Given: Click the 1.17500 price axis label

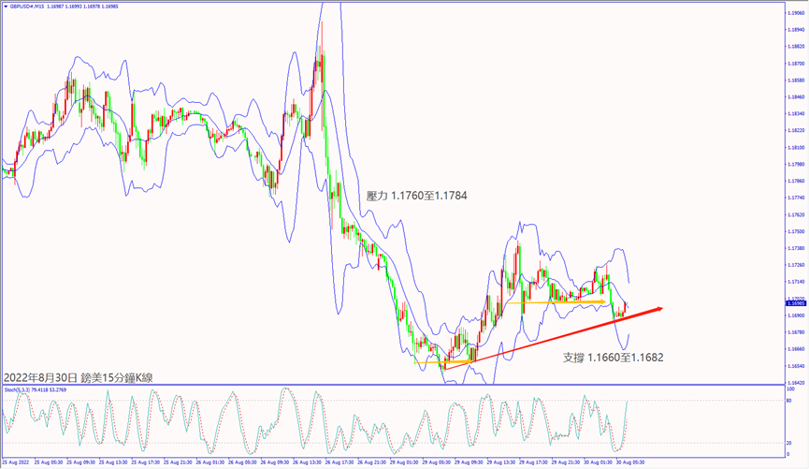Looking at the screenshot, I should 794,231.
